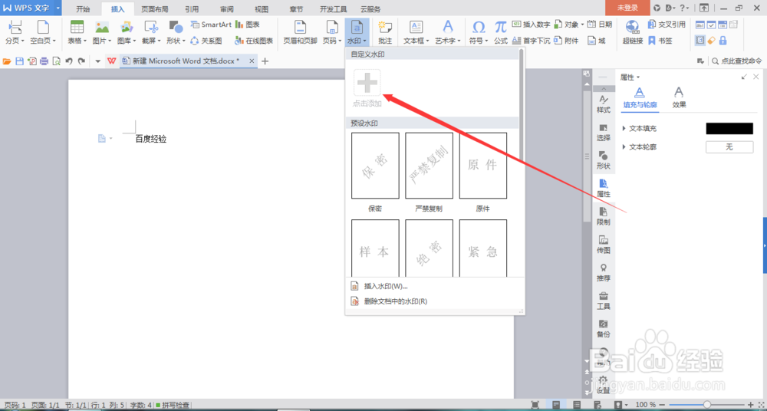The height and width of the screenshot is (411, 767).
Task: Insert a 交叉引用 cross-reference
Action: (x=667, y=25)
